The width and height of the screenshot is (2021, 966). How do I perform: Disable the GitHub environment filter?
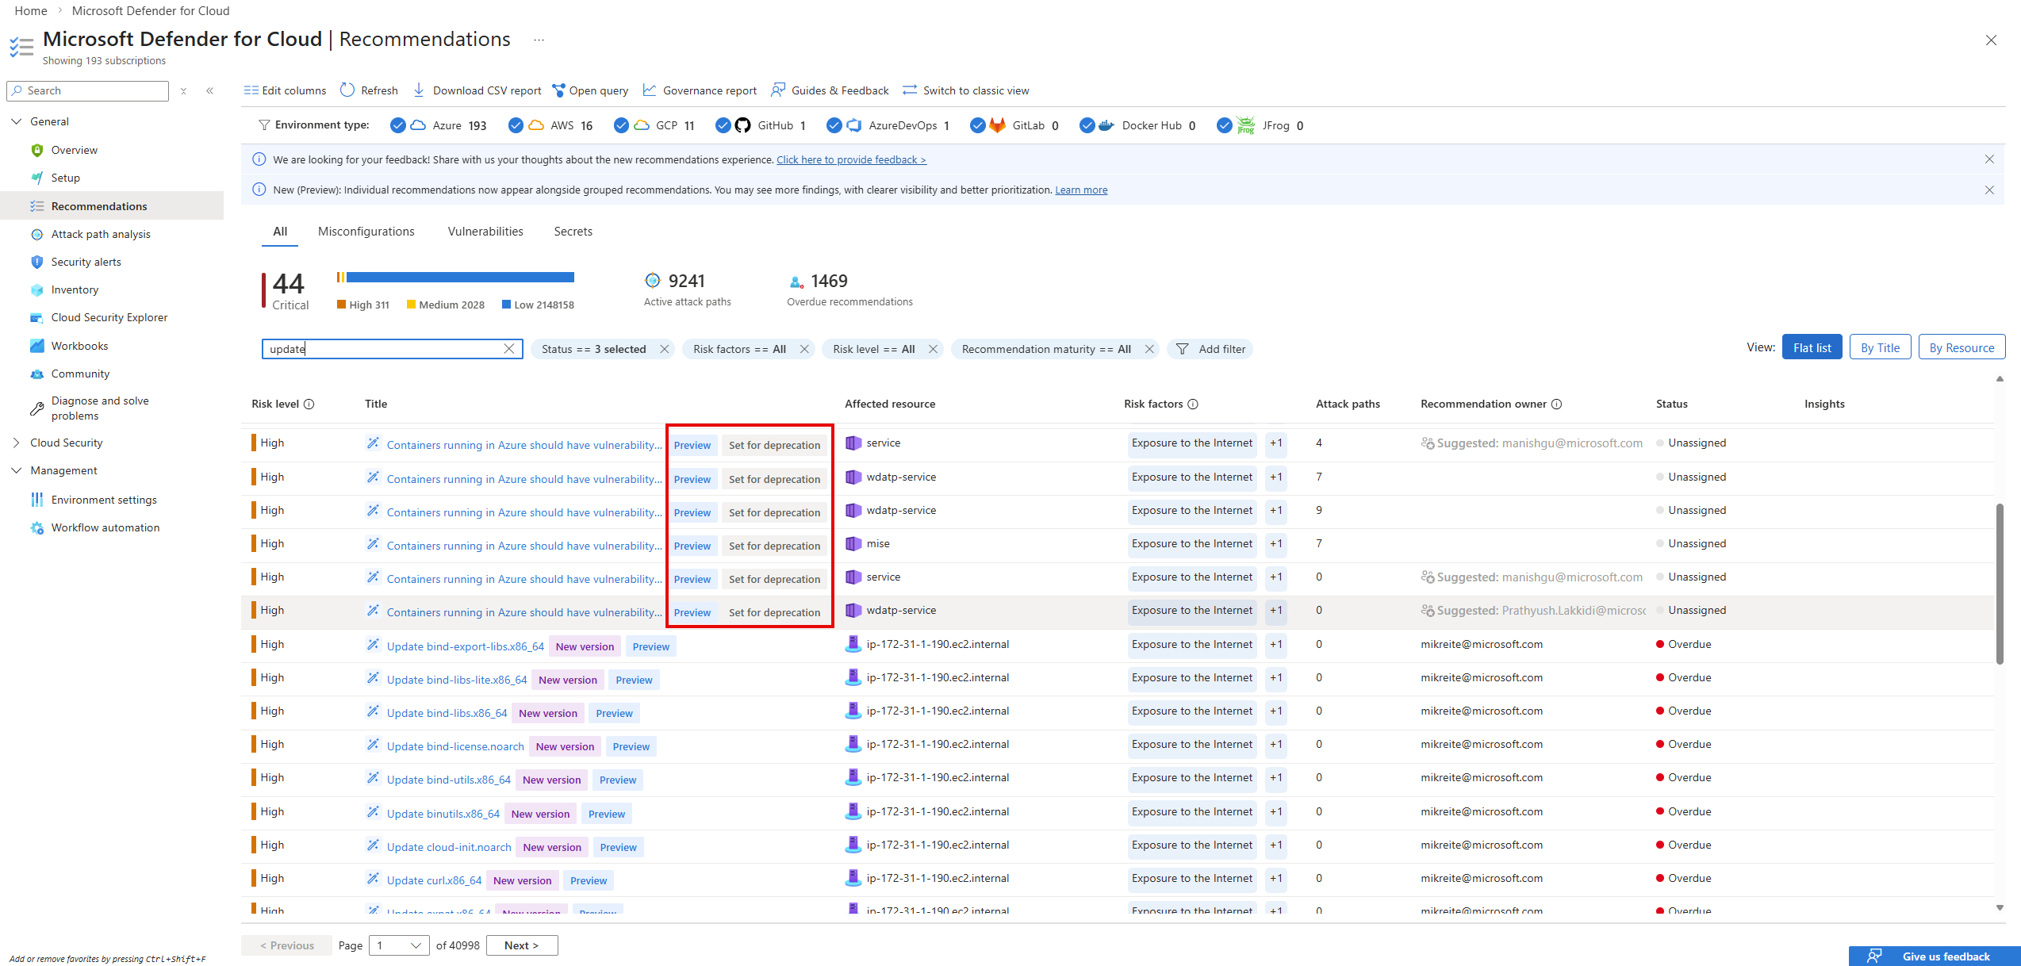723,125
